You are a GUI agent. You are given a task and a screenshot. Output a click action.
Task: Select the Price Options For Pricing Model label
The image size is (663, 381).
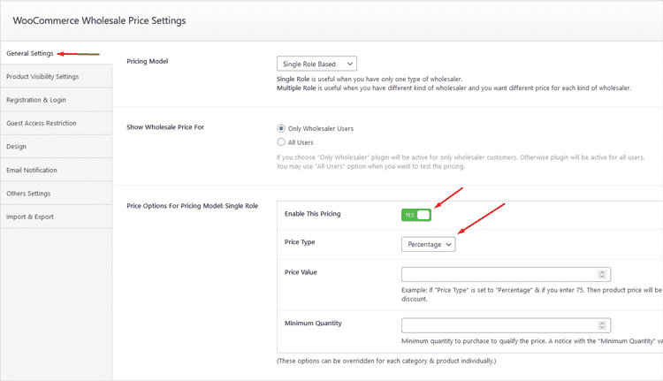click(193, 206)
